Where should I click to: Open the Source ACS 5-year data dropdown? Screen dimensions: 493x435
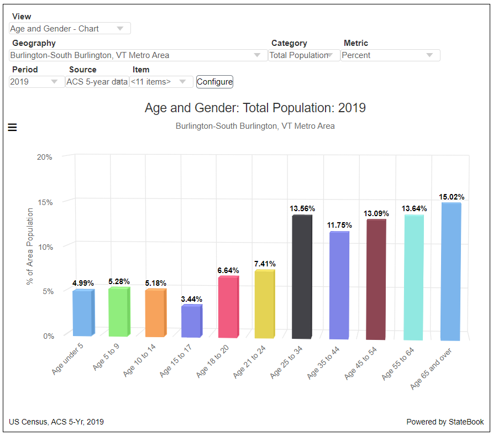(97, 82)
